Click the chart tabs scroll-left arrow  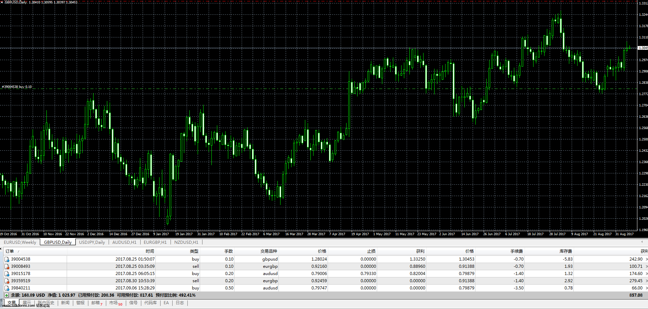(642, 242)
